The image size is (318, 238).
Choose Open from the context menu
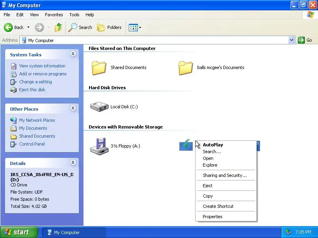(226, 158)
